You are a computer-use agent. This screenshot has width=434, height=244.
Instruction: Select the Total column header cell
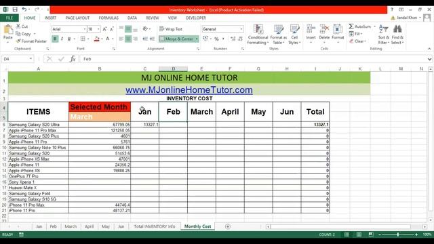[x=315, y=111]
